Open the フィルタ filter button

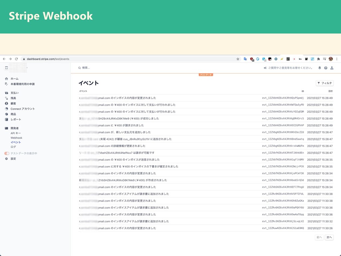coord(324,83)
